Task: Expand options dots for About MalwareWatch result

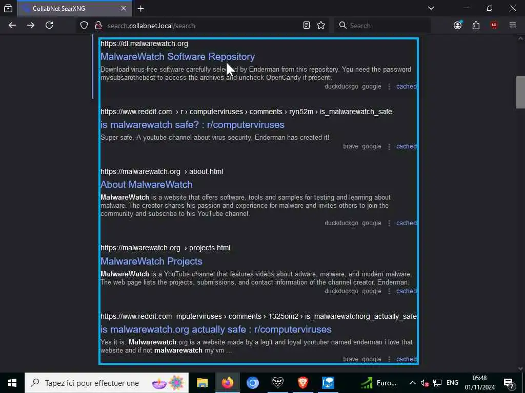Action: [x=389, y=223]
